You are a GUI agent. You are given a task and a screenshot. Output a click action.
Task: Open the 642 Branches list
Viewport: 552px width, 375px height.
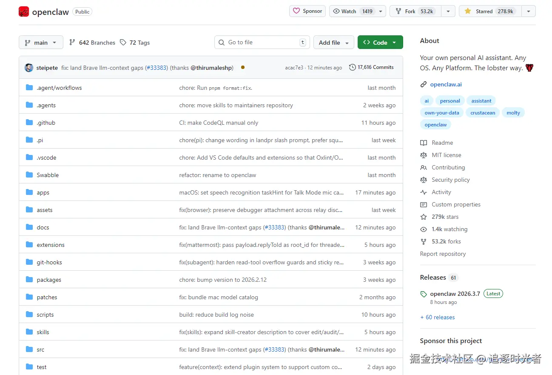pyautogui.click(x=92, y=43)
